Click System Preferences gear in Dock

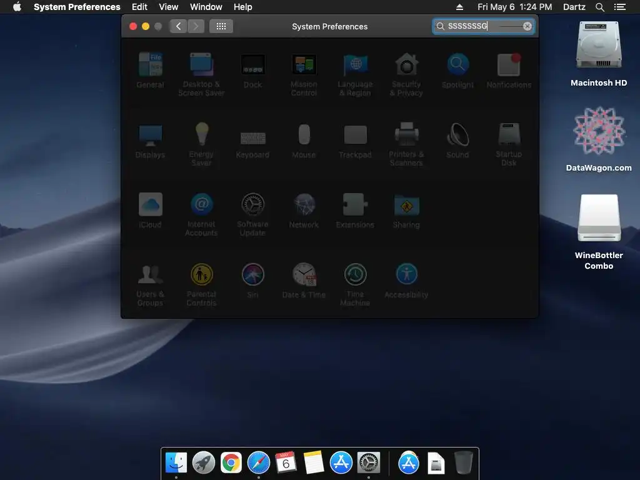369,462
